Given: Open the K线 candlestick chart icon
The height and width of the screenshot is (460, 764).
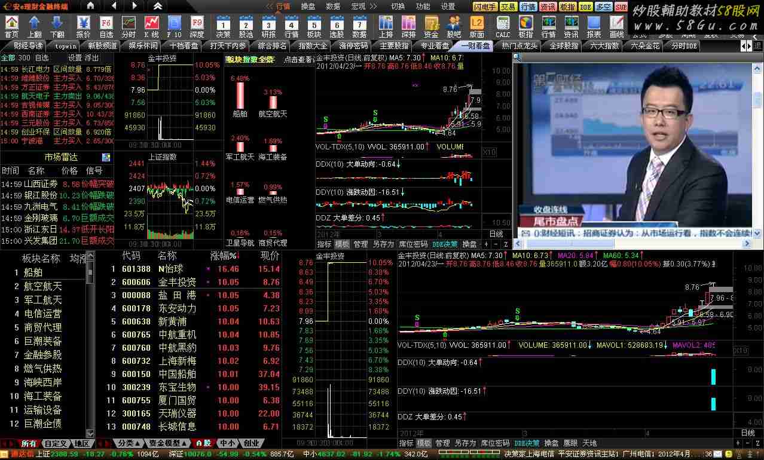Looking at the screenshot, I should pos(151,26).
